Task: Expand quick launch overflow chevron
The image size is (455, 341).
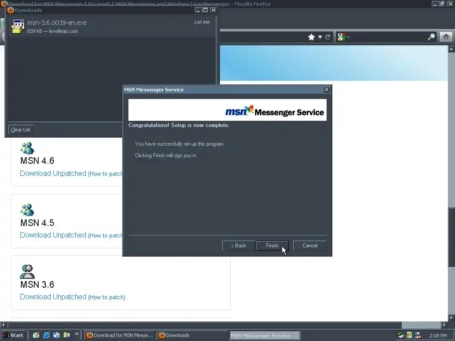Action: 76,334
